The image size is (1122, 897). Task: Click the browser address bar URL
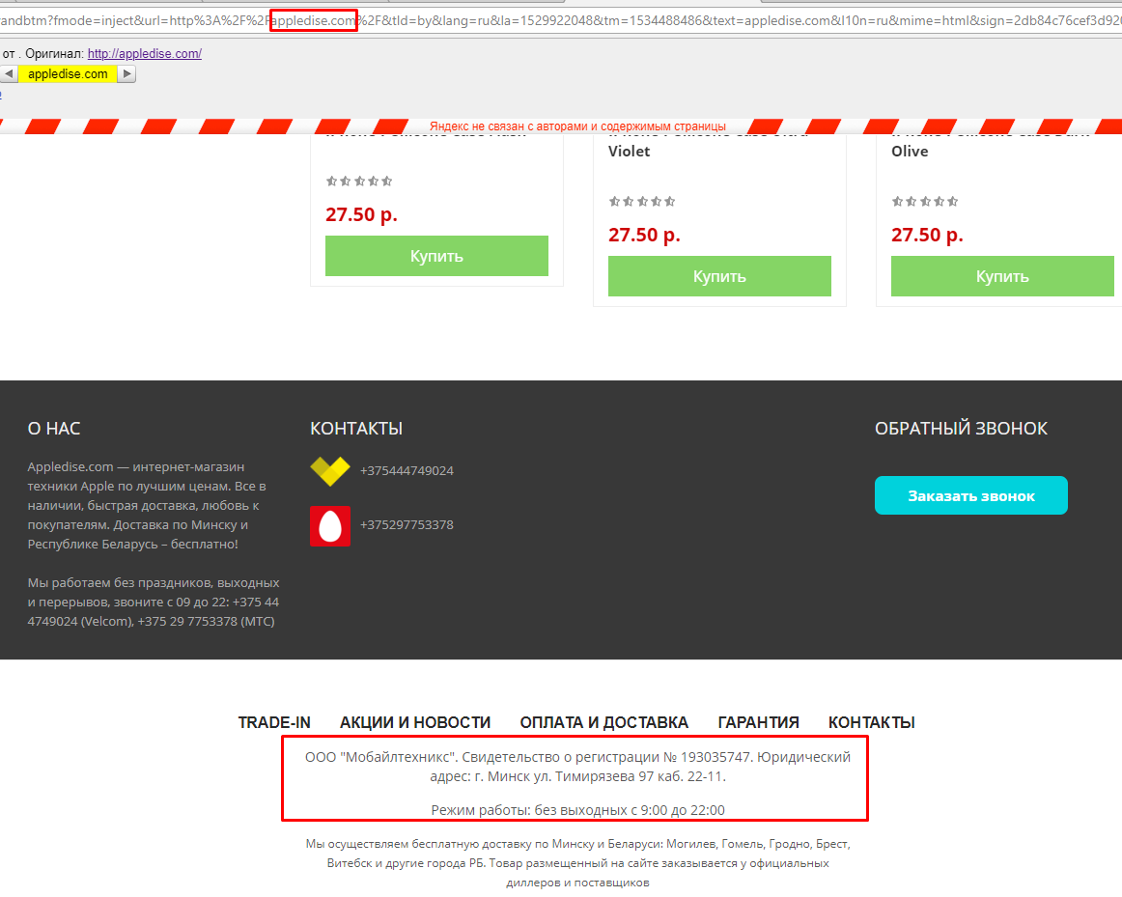coord(561,20)
